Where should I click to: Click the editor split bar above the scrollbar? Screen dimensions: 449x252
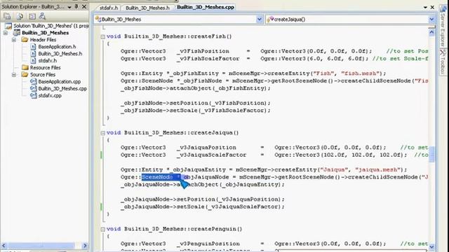coord(431,27)
